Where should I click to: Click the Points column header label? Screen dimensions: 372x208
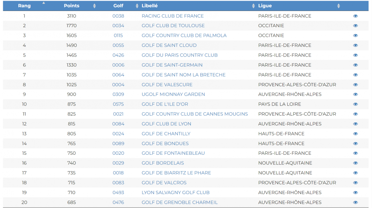click(71, 6)
